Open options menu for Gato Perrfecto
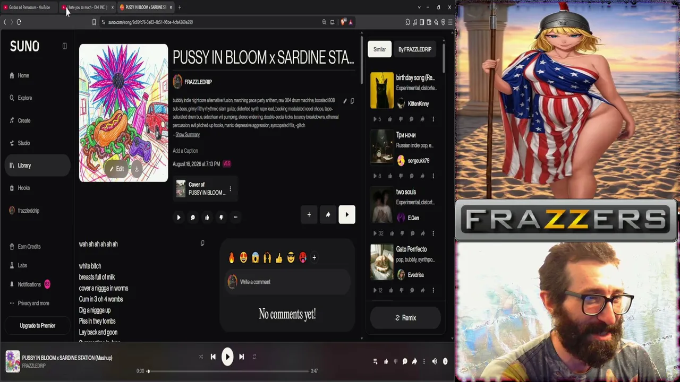The width and height of the screenshot is (680, 382). point(433,291)
